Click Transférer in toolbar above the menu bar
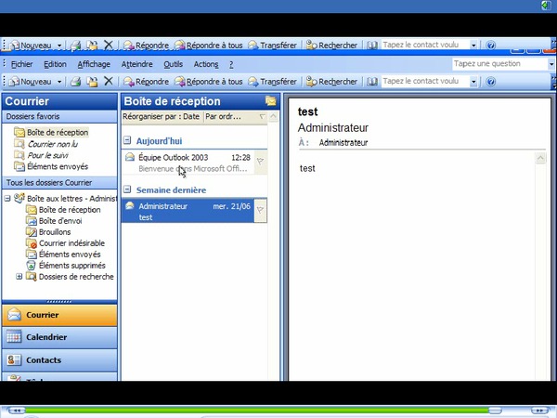This screenshot has width=557, height=418. click(x=272, y=46)
